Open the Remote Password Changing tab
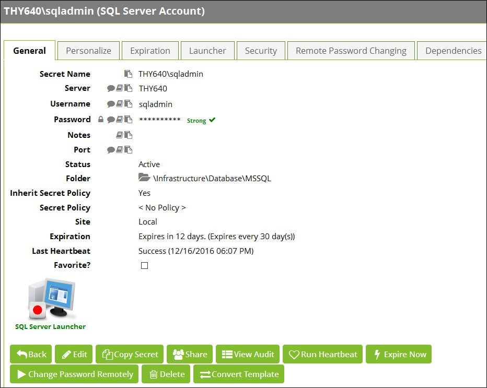 (351, 51)
